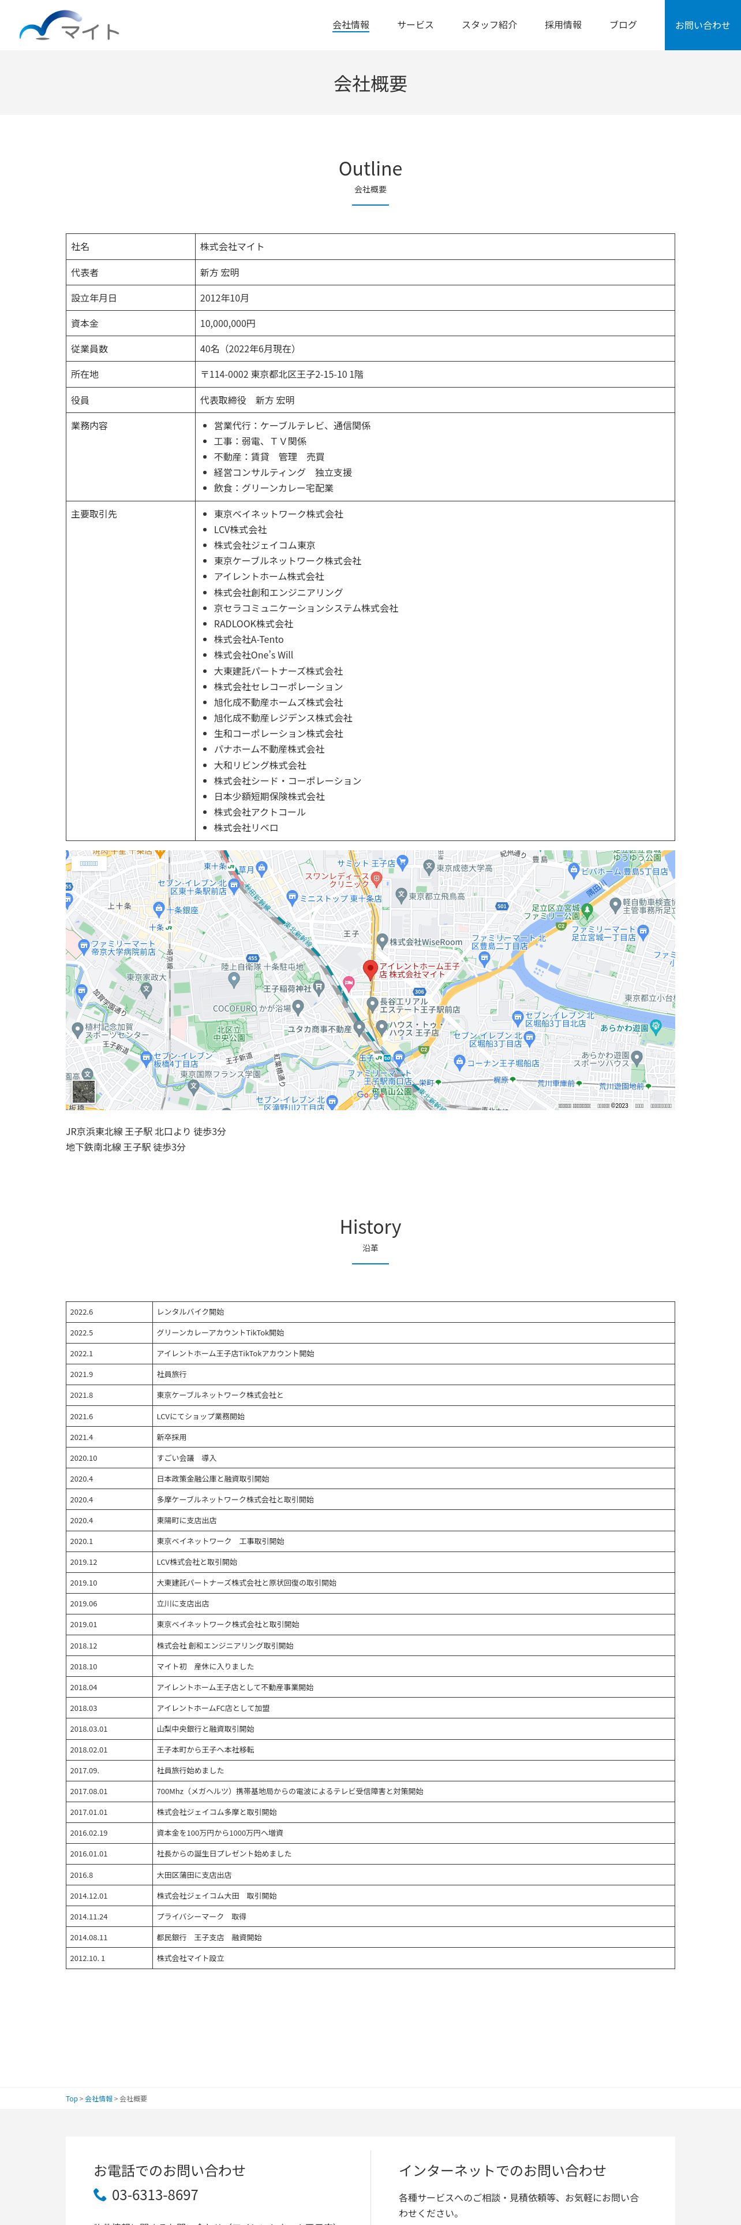Click the 2012.10.1 株式会社マイト設立 history row

370,1958
